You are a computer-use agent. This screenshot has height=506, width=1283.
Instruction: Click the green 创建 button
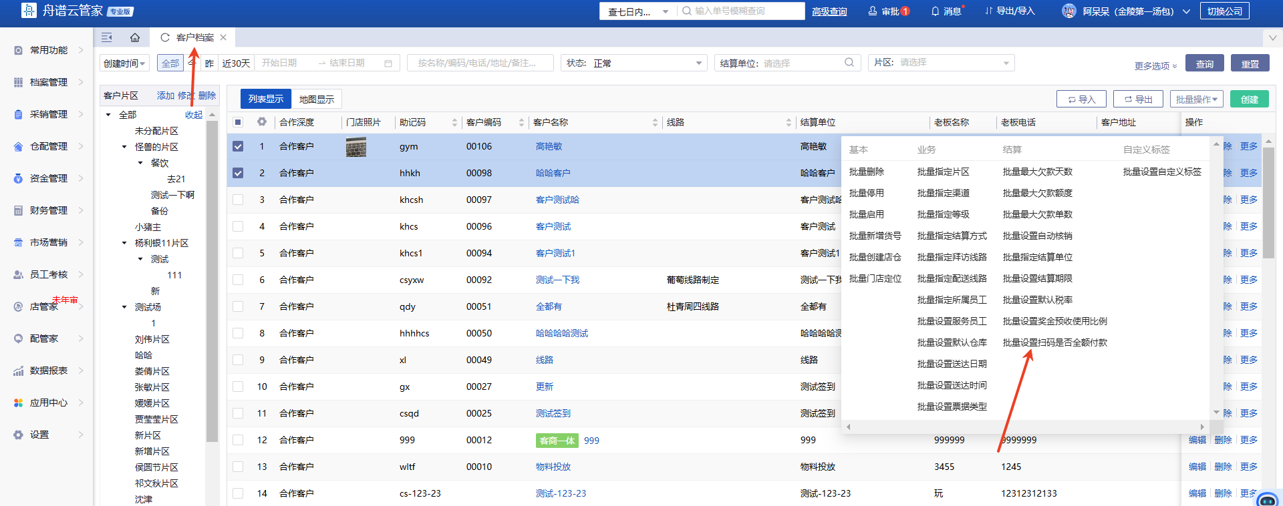[x=1249, y=99]
